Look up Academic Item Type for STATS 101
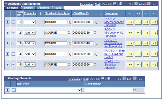This screenshot has height=100, width=163. tap(69, 65)
